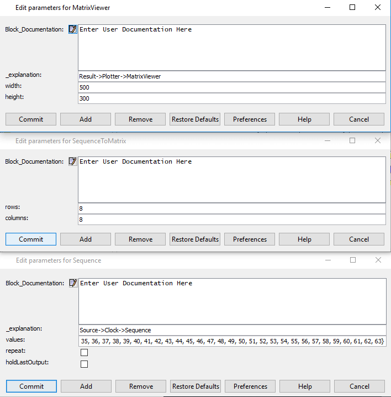Click documentation edit icon in MatrixViewer dialog
This screenshot has height=397, width=391.
point(72,29)
